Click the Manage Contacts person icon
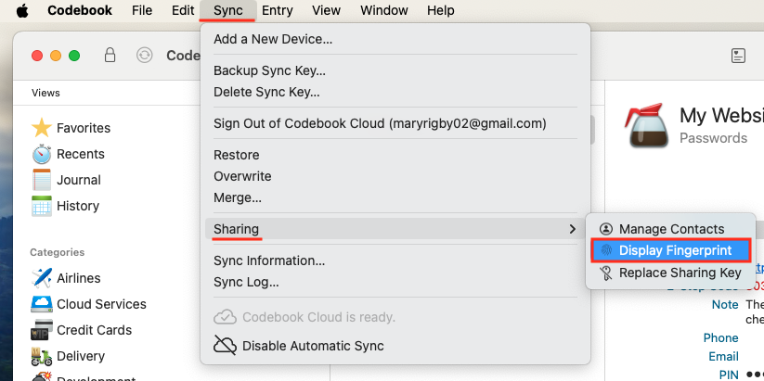Screen dimensions: 764x381 coord(605,229)
